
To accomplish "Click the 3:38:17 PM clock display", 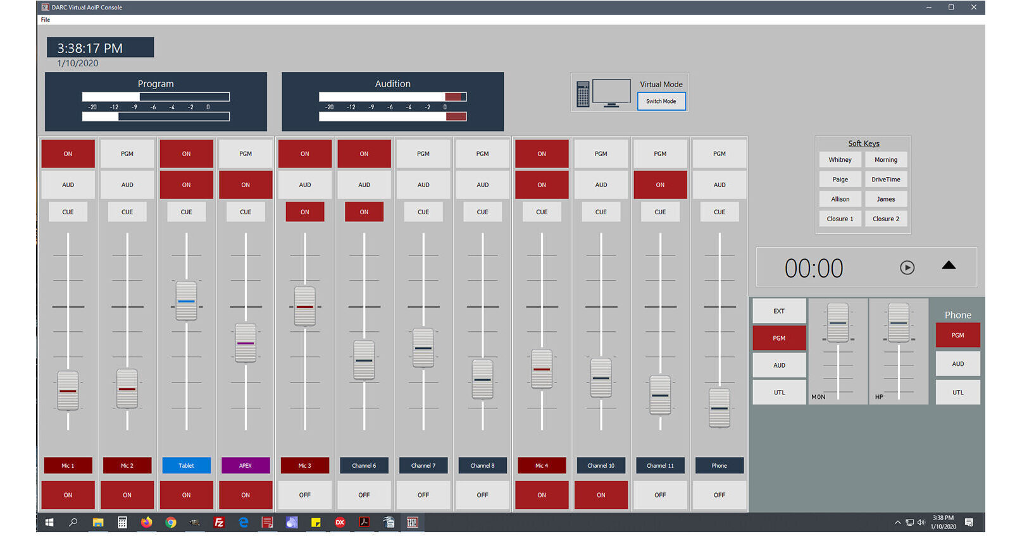I will pos(100,48).
